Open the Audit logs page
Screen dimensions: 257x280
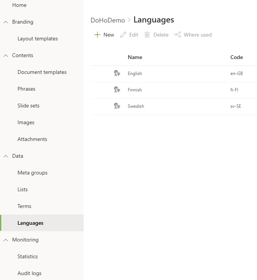(x=29, y=274)
